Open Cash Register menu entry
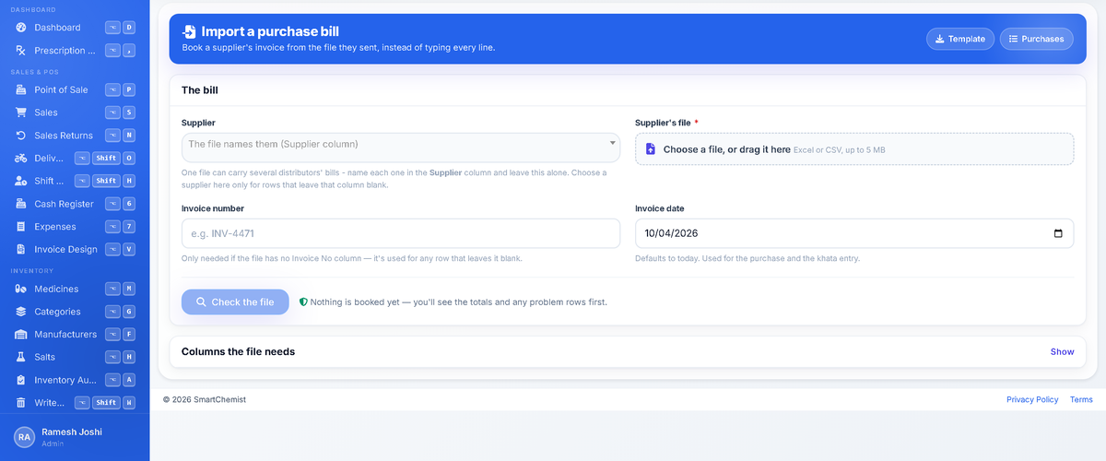The image size is (1106, 461). point(75,204)
